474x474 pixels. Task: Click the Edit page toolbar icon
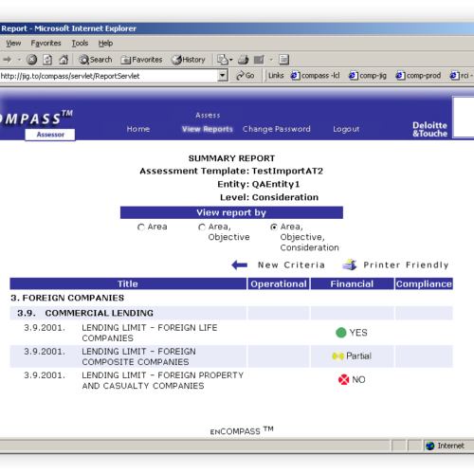[259, 60]
